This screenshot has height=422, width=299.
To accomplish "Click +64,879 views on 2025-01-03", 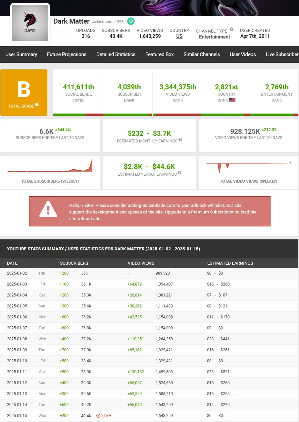I will pos(134,284).
